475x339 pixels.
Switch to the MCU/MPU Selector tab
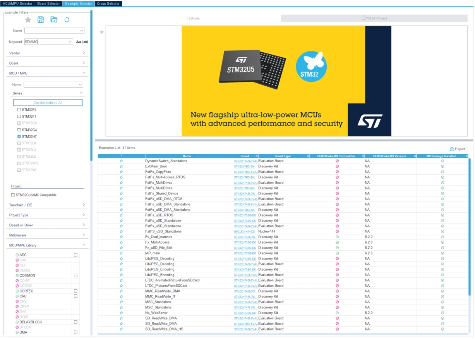tap(18, 3)
